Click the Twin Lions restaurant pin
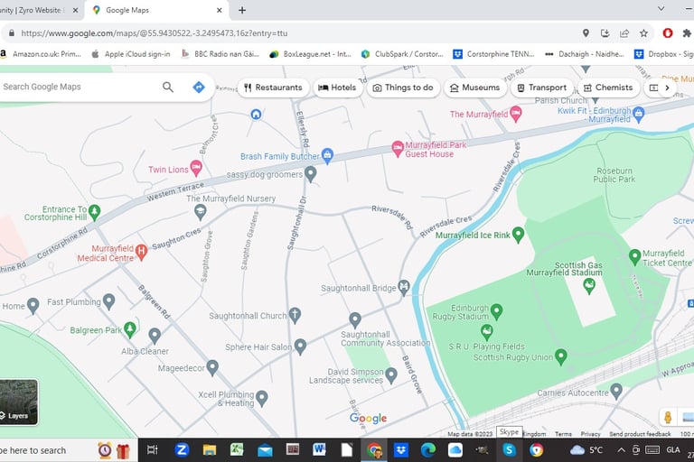This screenshot has height=462, width=694. [x=196, y=168]
